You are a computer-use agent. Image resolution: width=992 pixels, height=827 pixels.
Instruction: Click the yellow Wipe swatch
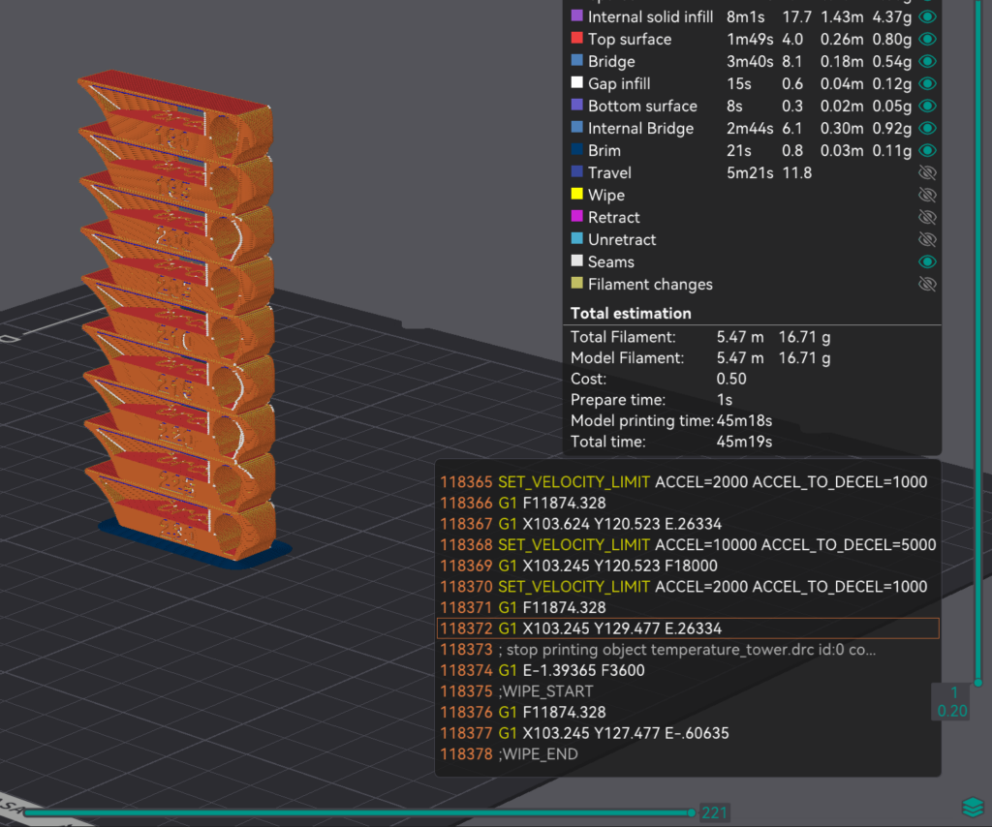pos(577,194)
